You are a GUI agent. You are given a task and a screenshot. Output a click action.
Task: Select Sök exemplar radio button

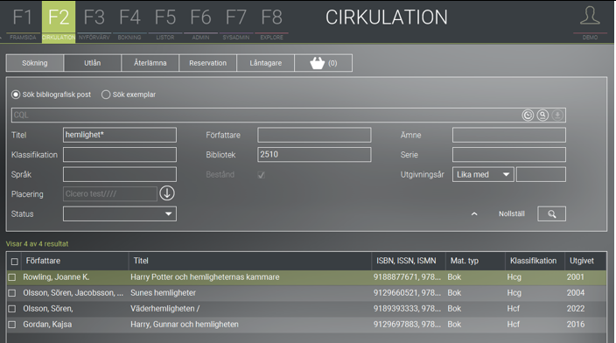click(106, 94)
